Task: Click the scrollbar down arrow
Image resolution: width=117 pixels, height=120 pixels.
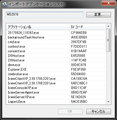Action: point(108,102)
